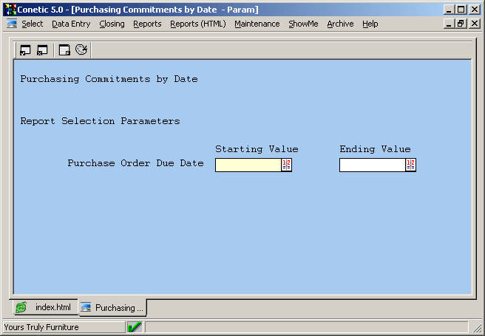Click the round clock-style toolbar icon
The image size is (485, 336).
click(x=81, y=50)
